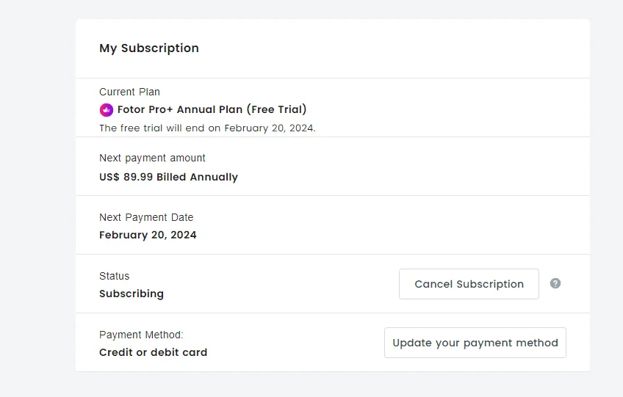Click the Payment Method: label

(141, 335)
